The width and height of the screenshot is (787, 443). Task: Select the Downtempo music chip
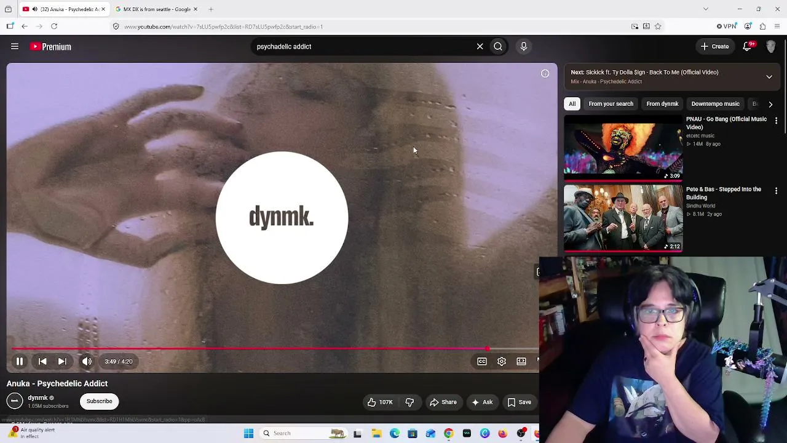(x=715, y=104)
